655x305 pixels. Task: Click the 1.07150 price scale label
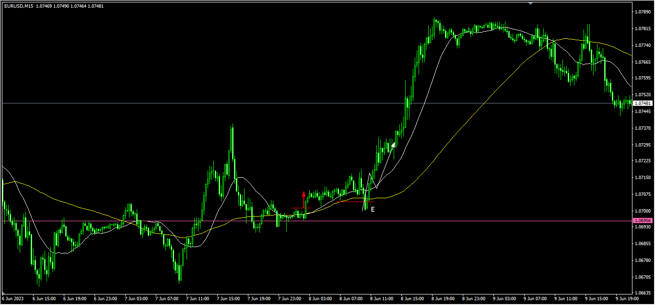643,178
